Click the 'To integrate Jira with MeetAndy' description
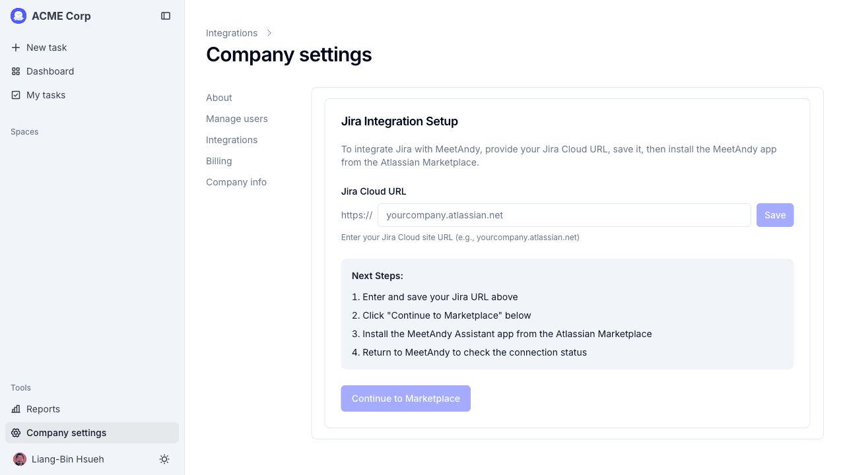The width and height of the screenshot is (845, 475). [559, 156]
